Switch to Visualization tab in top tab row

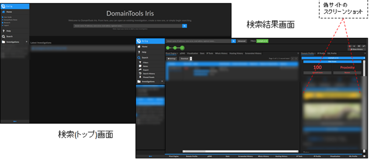pyautogui.click(x=192, y=54)
